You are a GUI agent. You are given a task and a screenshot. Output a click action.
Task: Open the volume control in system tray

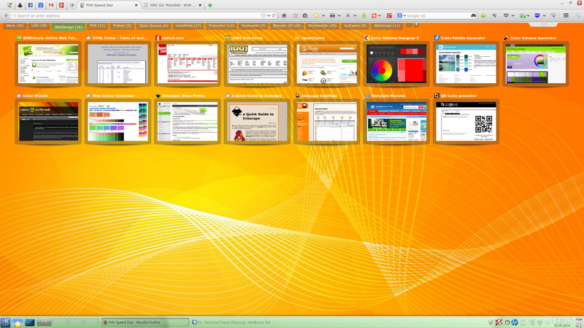(531, 322)
